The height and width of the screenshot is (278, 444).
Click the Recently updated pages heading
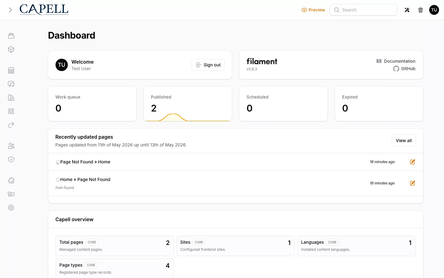tap(84, 137)
